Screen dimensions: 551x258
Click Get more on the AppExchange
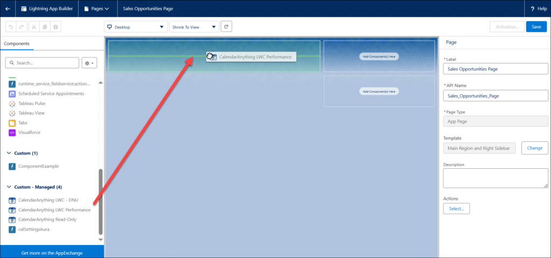point(52,253)
